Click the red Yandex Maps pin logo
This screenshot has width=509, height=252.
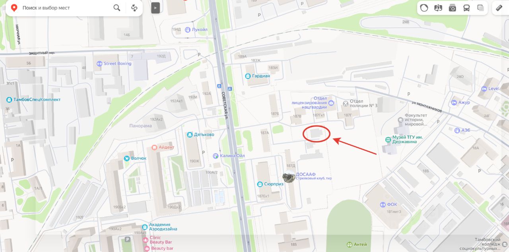click(14, 8)
